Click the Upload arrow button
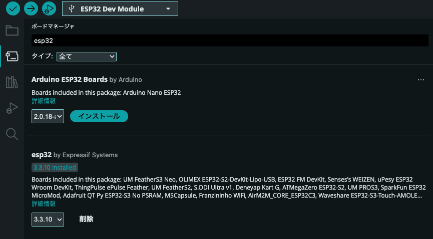The image size is (433, 239). coord(31,8)
